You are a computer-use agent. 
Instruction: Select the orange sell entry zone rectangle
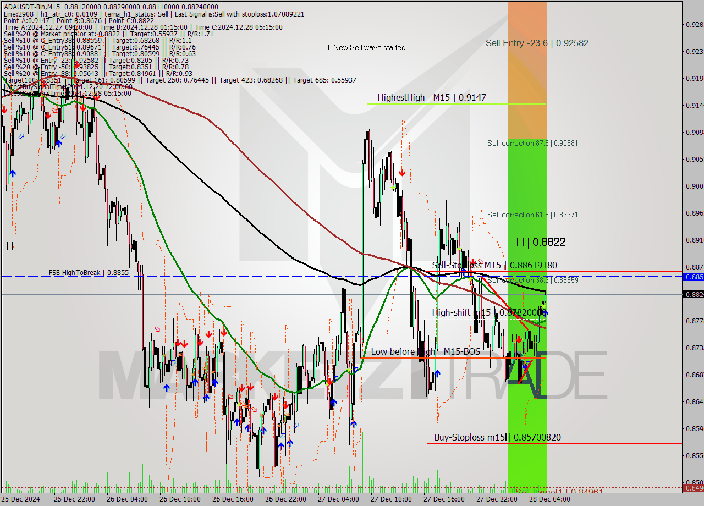(527, 70)
